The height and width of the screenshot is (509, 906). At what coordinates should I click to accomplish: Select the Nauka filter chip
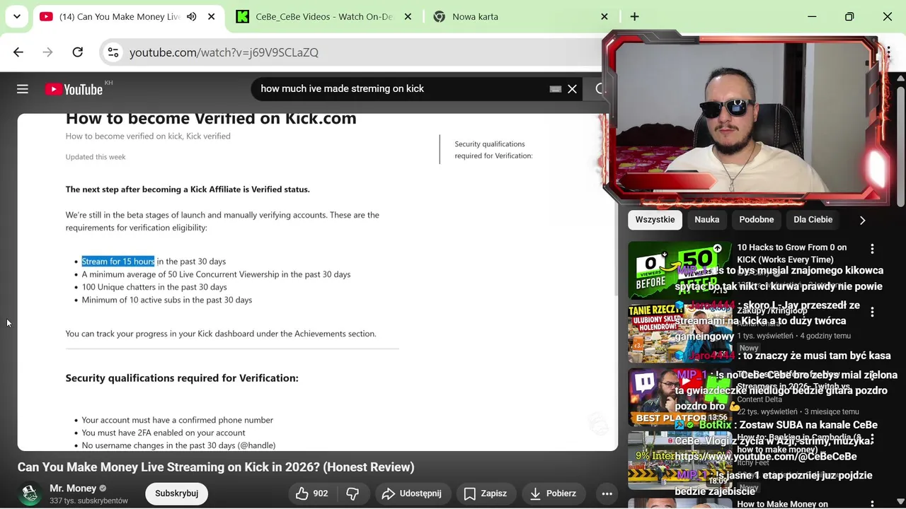[x=706, y=220]
